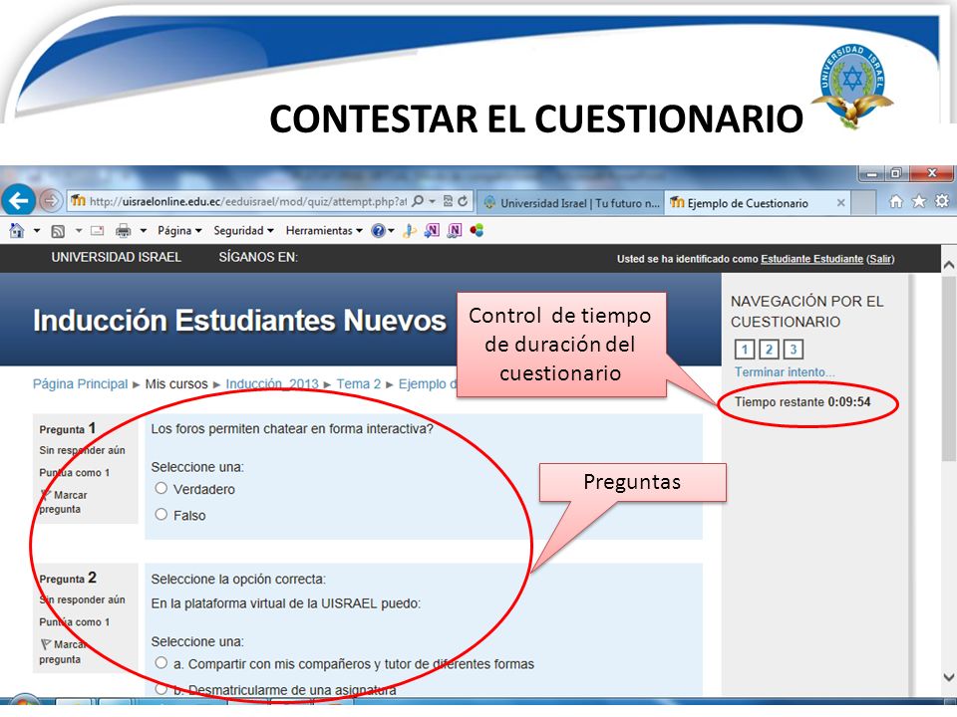Go to question 3 in quiz navigation
The height and width of the screenshot is (717, 957).
(793, 350)
